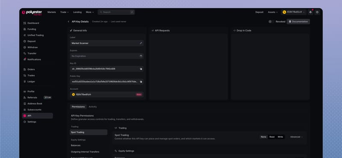
Task: Expand the Trade menu
Action: pos(65,12)
